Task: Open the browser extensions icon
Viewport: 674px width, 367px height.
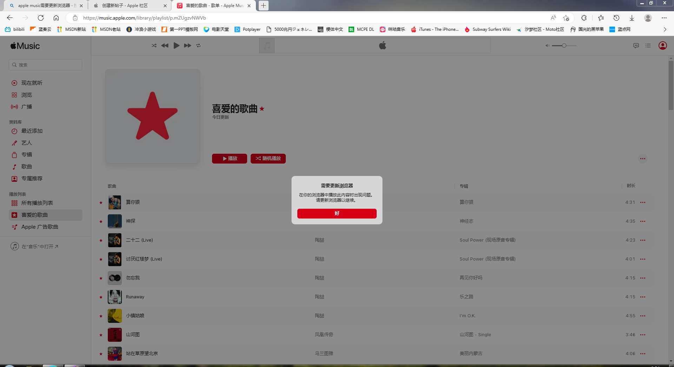Action: pyautogui.click(x=584, y=18)
